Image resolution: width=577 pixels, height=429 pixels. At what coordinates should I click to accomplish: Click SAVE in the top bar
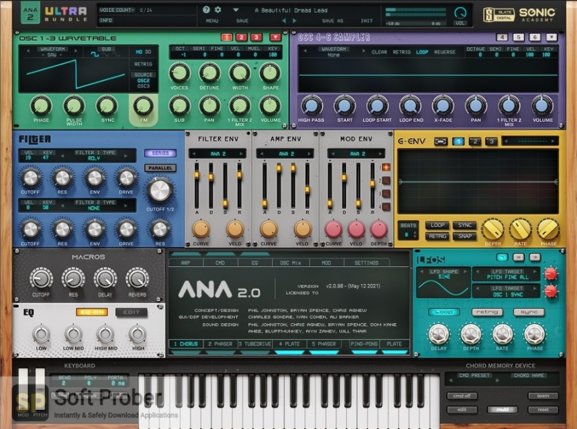242,21
